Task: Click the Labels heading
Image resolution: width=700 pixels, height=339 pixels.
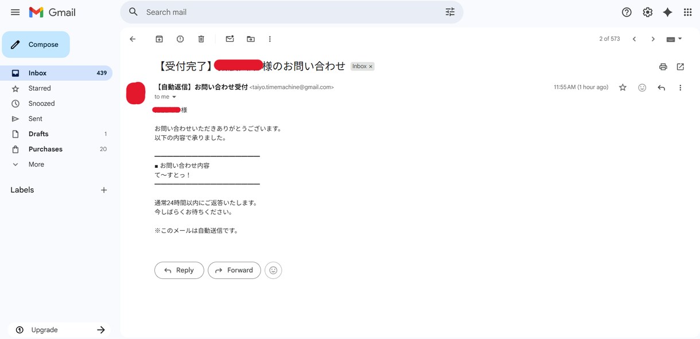Action: [22, 190]
